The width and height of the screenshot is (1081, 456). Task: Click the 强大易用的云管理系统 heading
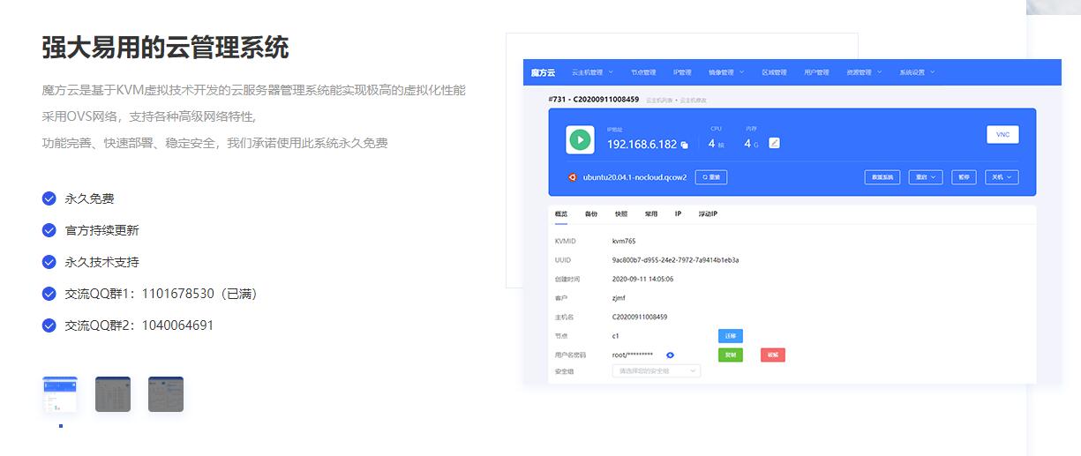click(166, 48)
